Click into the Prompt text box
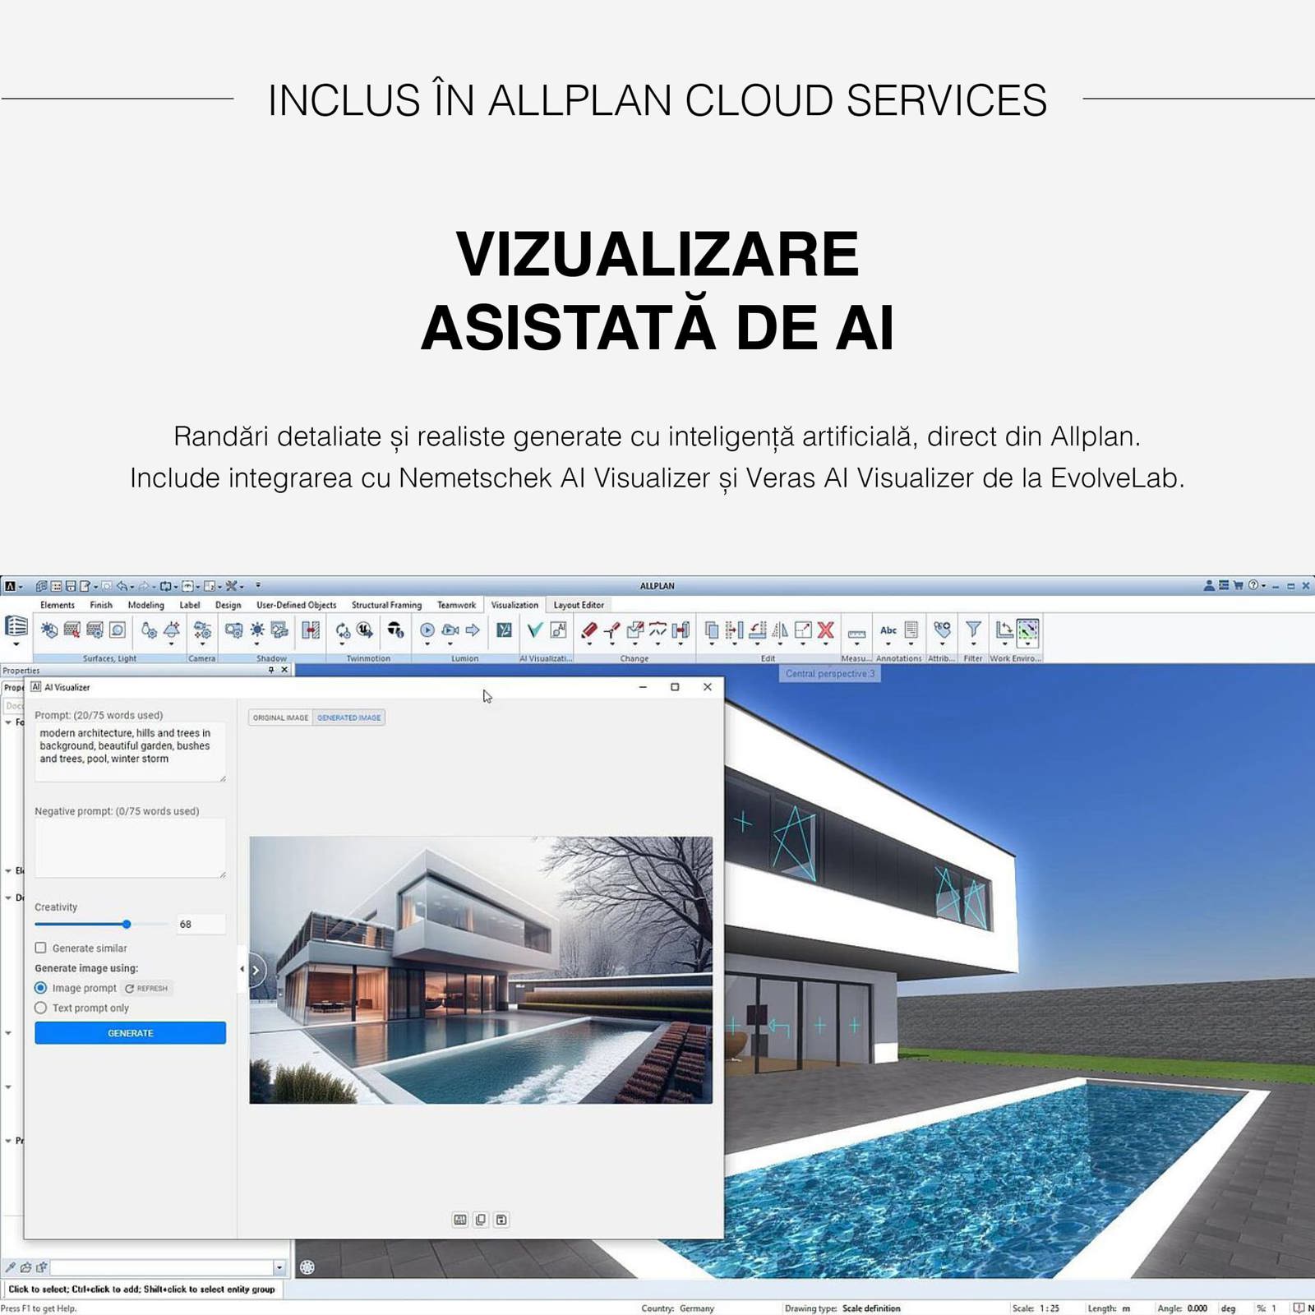 [130, 752]
